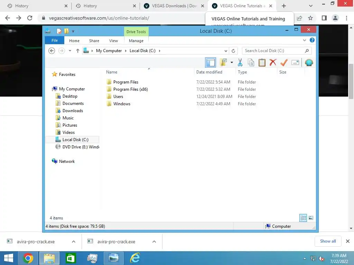This screenshot has height=265, width=354.
Task: Open the Share ribbon tab
Action: [94, 41]
